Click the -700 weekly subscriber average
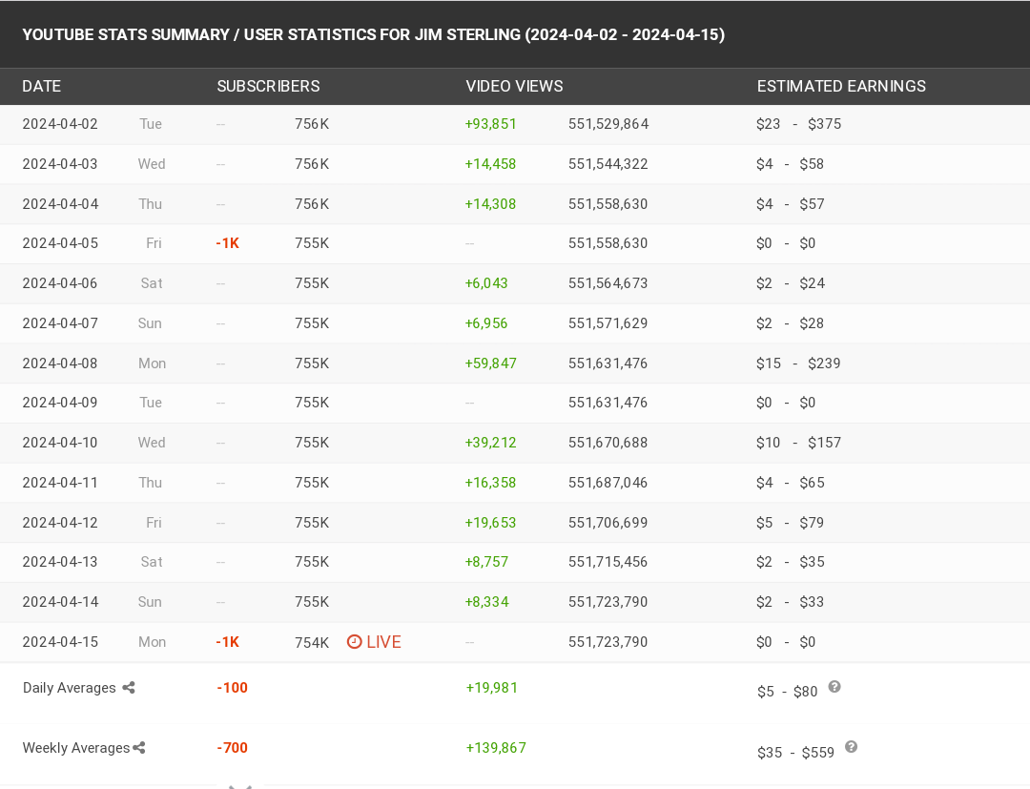The image size is (1030, 789). click(233, 748)
